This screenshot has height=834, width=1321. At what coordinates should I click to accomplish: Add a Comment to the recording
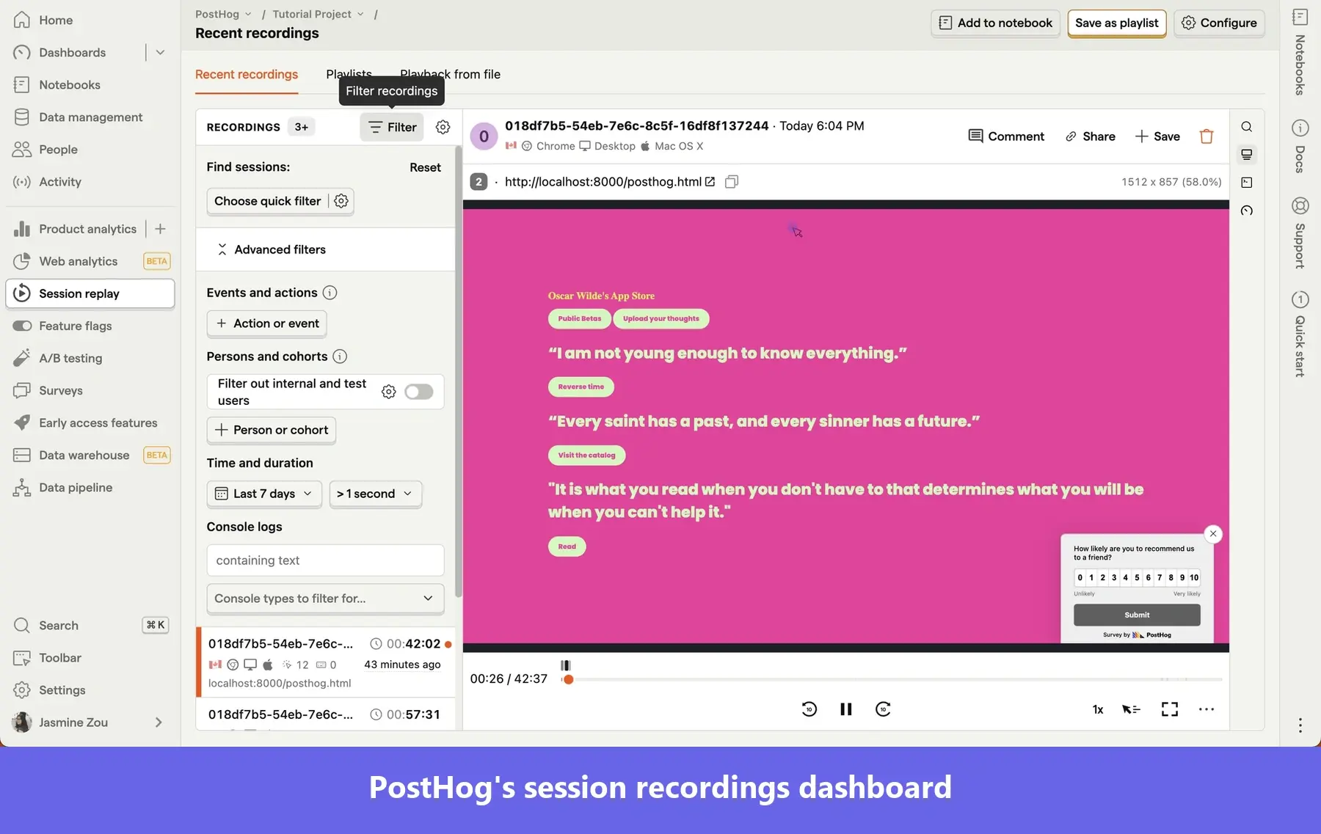click(1006, 136)
